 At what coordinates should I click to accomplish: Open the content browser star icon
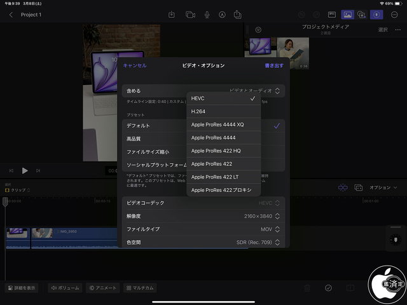pos(362,15)
